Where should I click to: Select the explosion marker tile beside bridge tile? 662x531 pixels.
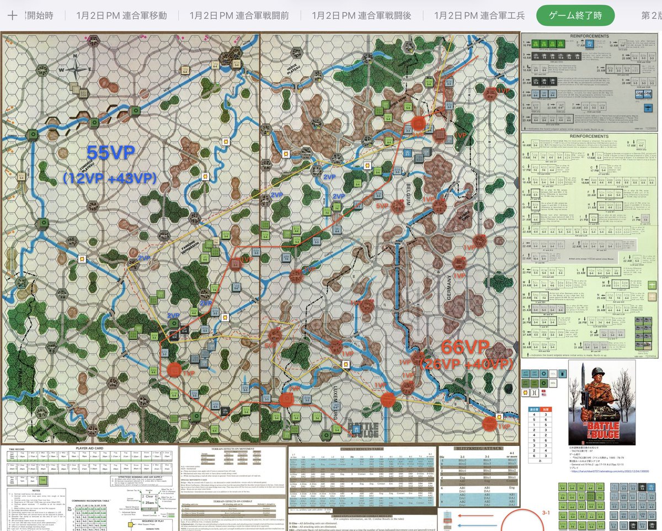click(526, 393)
